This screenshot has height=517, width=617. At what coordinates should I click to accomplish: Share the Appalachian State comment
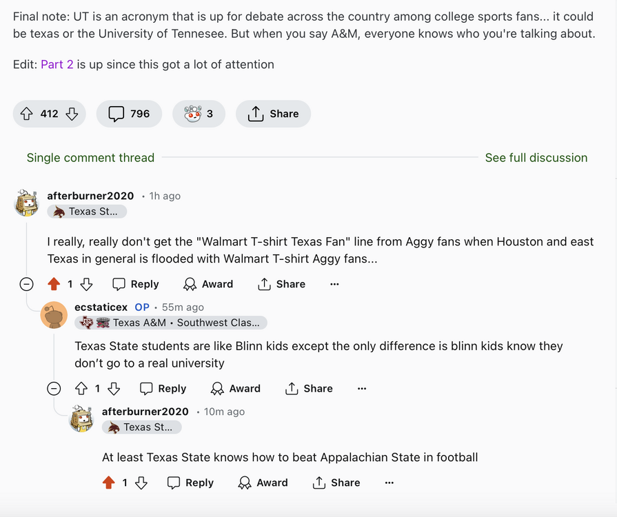(336, 483)
